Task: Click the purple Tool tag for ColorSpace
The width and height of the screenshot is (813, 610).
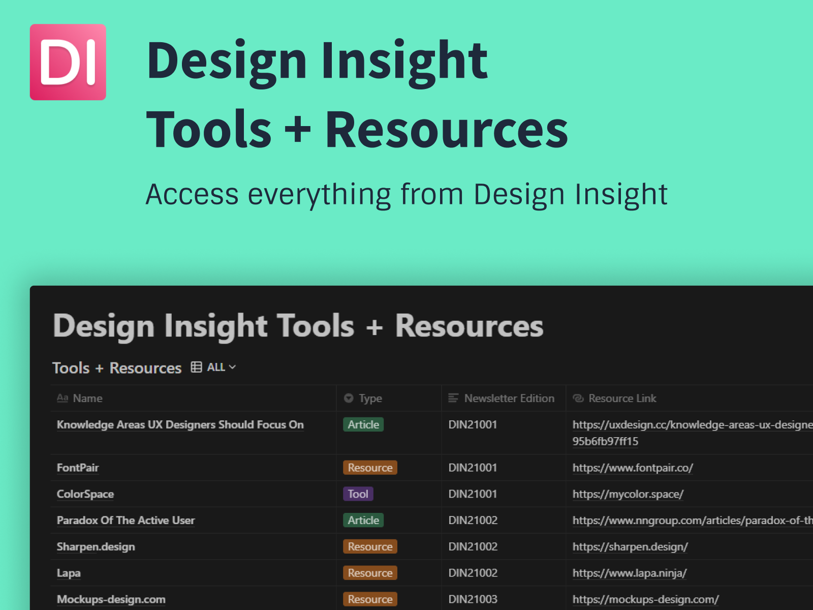Action: [358, 494]
